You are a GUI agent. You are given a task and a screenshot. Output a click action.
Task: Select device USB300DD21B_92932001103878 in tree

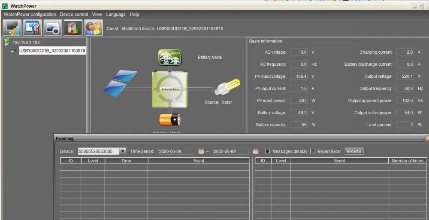coord(52,51)
